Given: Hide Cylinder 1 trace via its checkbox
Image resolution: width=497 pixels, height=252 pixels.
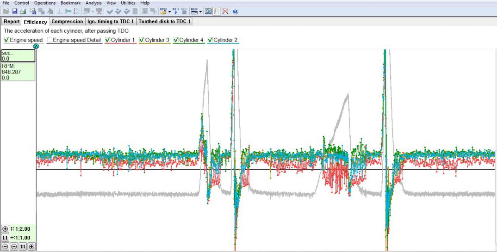Looking at the screenshot, I should click(x=108, y=40).
